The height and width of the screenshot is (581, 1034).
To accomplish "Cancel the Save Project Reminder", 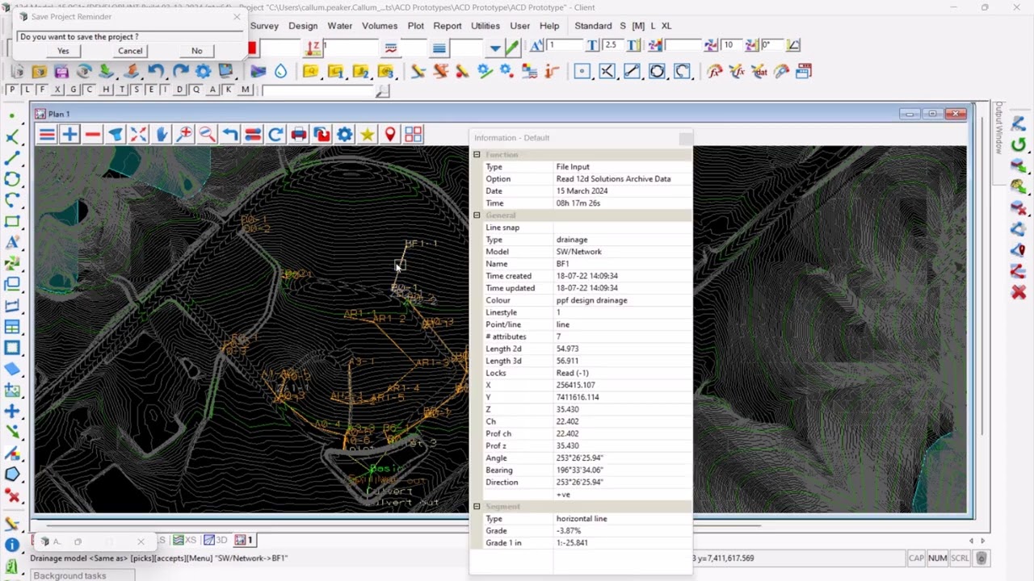I will tap(130, 51).
